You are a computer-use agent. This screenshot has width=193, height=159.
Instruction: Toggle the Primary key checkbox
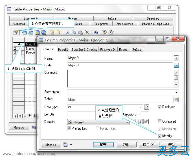[x=69, y=128]
